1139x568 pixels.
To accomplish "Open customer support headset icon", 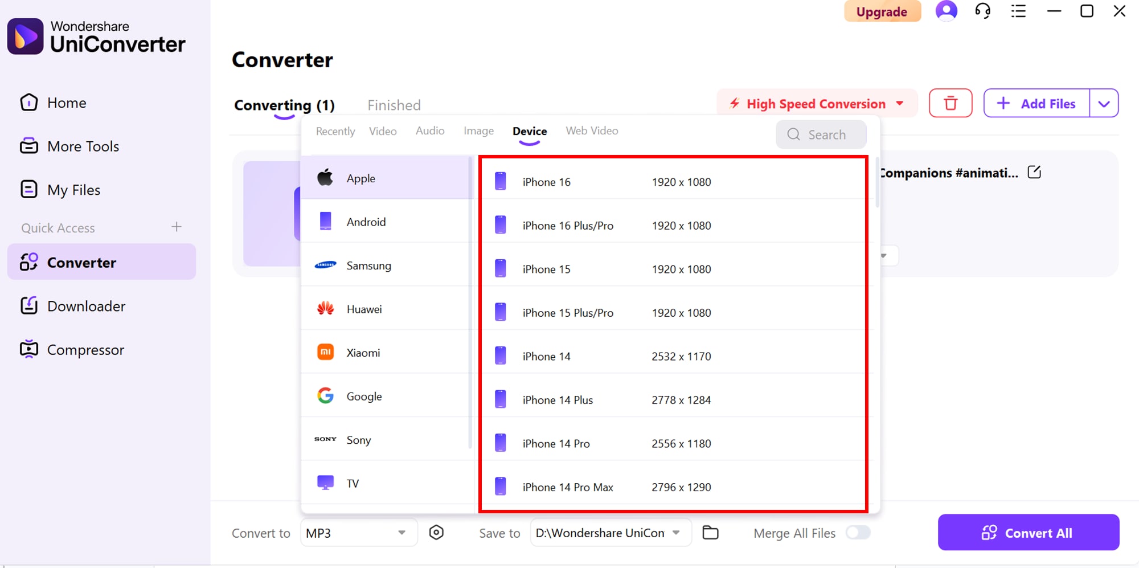I will coord(982,11).
